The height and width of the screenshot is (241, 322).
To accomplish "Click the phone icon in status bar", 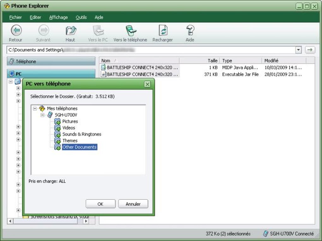I will click(265, 233).
